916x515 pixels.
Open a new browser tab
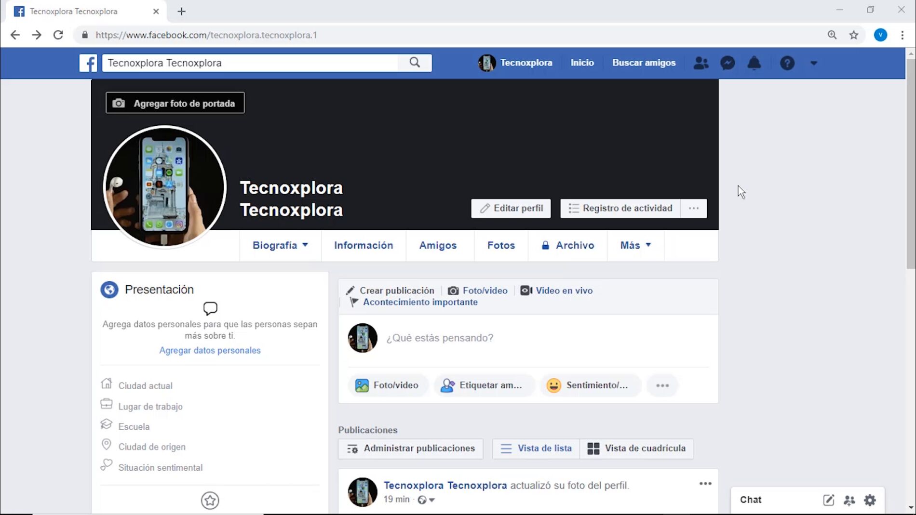[x=181, y=12]
